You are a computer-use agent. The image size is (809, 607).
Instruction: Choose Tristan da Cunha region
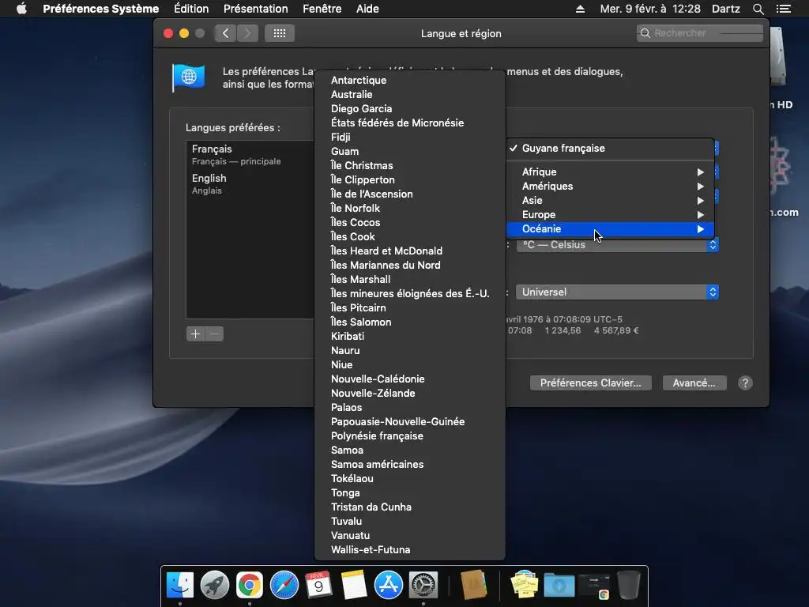point(410,507)
